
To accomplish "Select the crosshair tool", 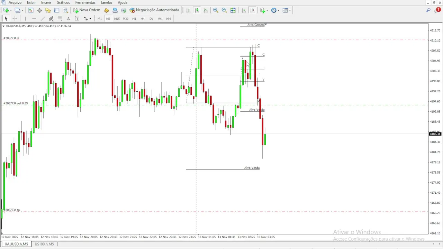I will [x=15, y=19].
